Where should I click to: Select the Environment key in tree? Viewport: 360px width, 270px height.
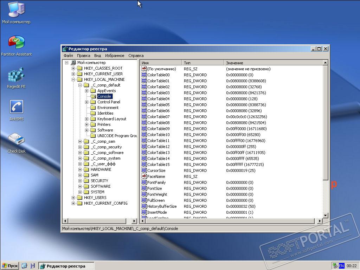(108, 108)
